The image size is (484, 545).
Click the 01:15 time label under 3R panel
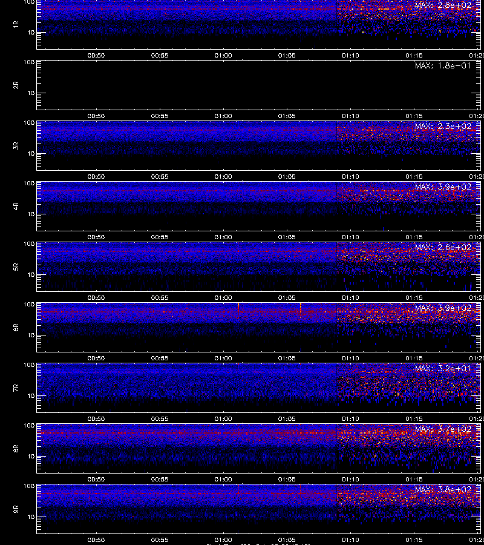(x=414, y=177)
